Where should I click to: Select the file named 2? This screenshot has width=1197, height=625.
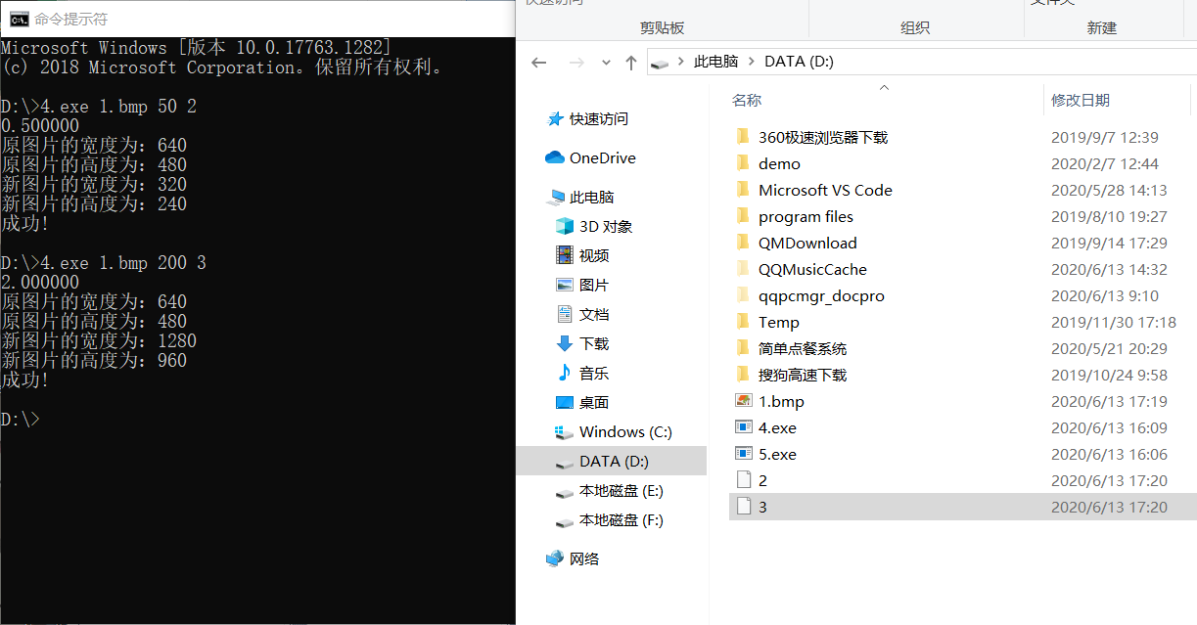762,480
